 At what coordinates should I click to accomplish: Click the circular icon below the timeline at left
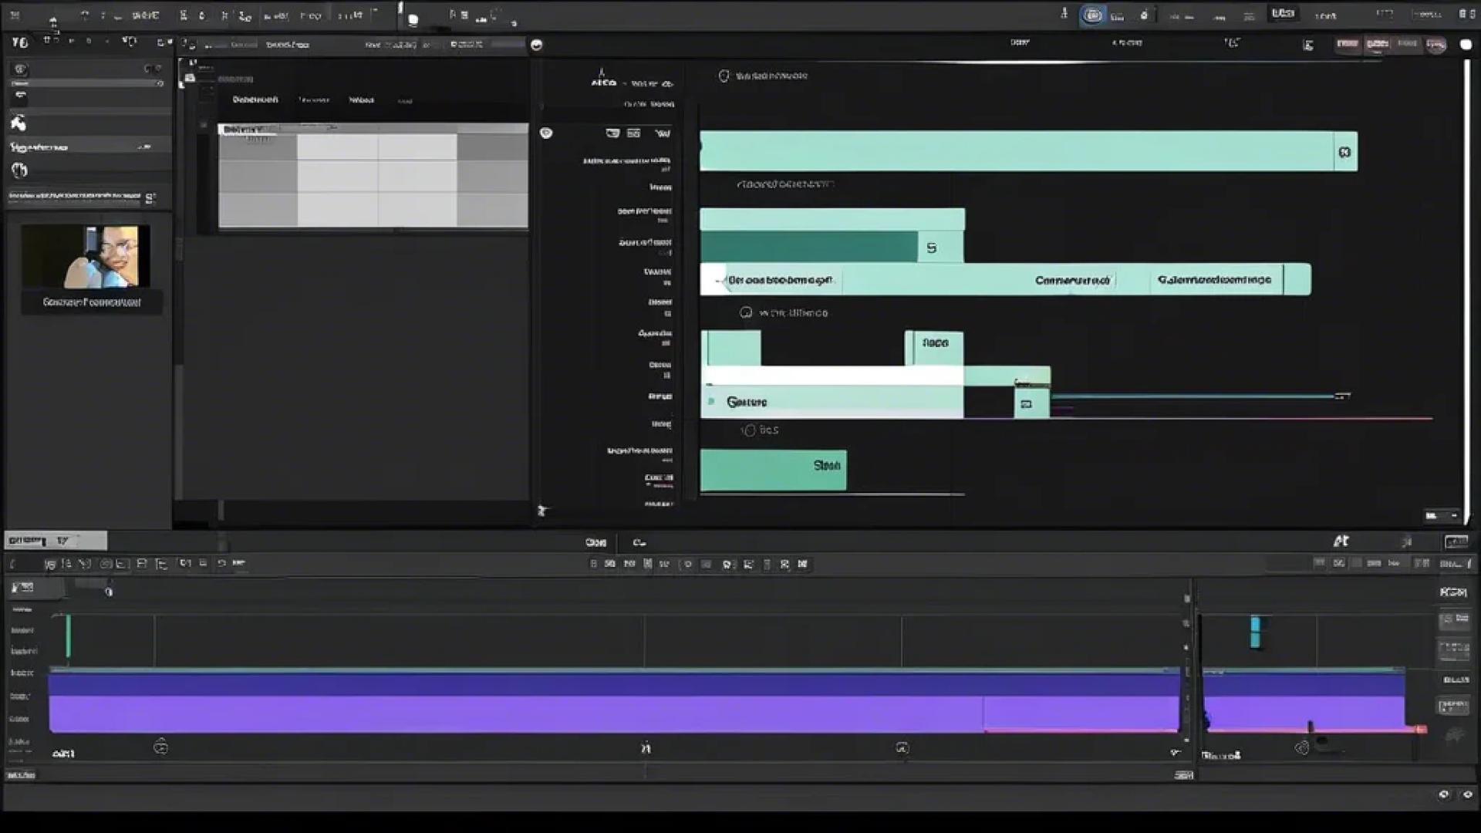[x=160, y=747]
